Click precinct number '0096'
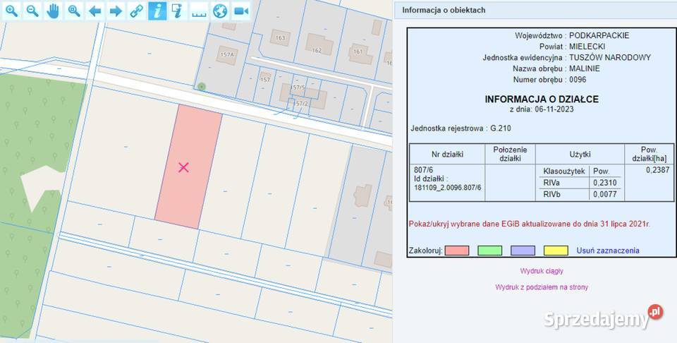This screenshot has height=343, width=677. click(x=578, y=80)
